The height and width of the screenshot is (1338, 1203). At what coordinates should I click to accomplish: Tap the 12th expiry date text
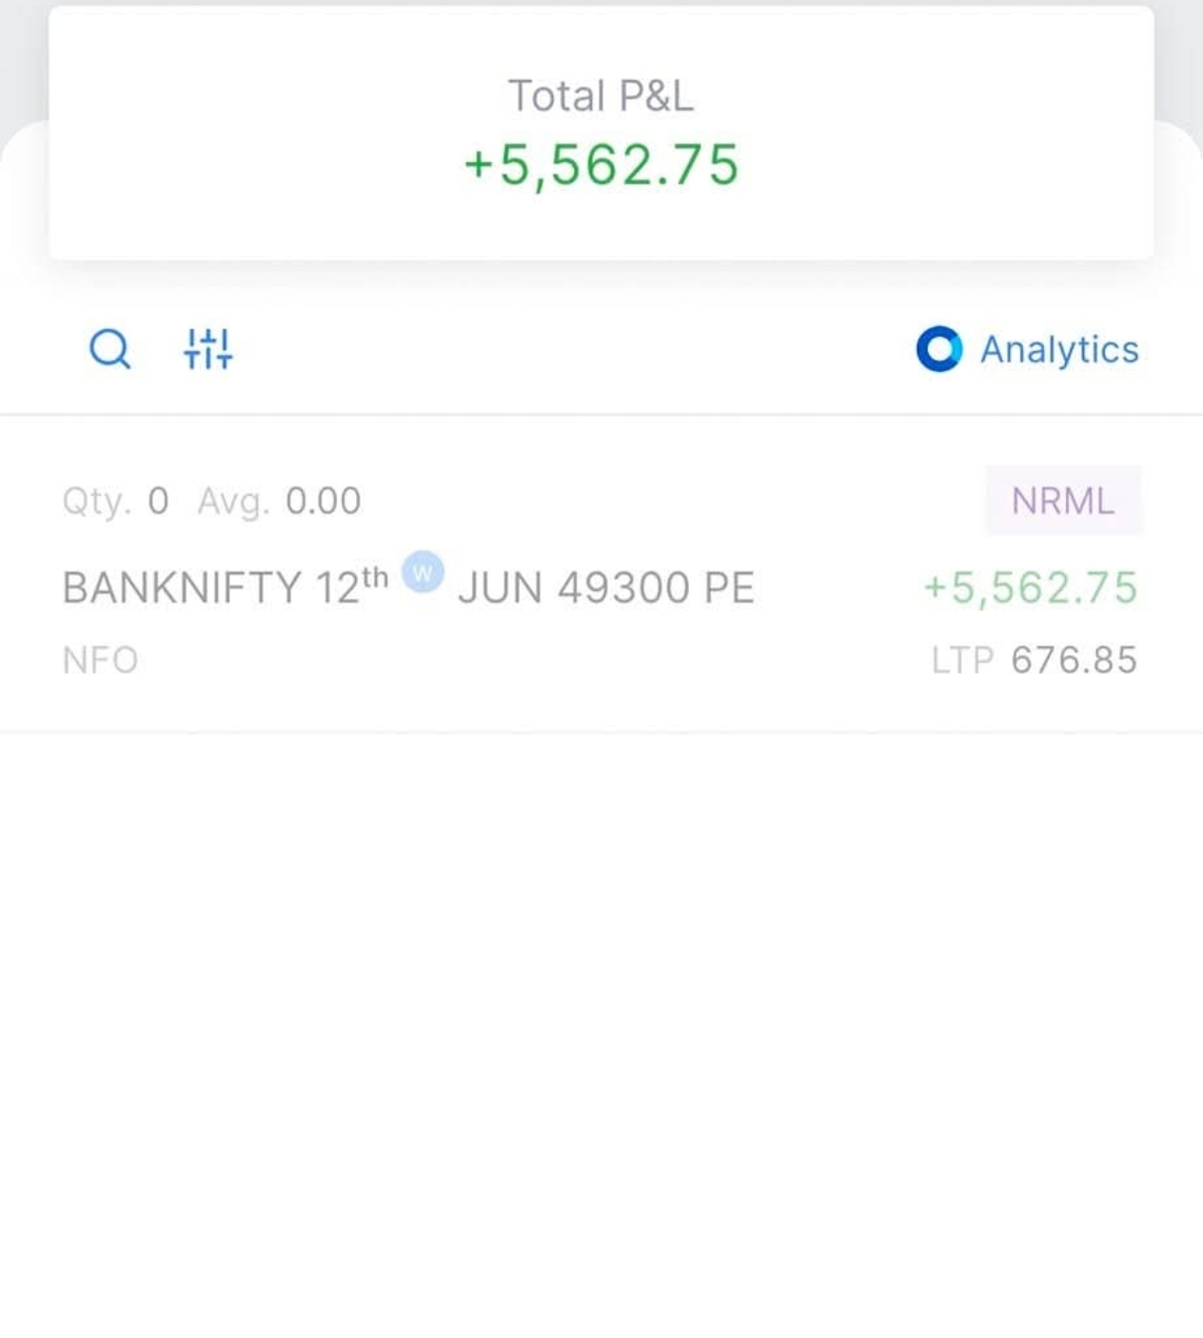tap(352, 586)
